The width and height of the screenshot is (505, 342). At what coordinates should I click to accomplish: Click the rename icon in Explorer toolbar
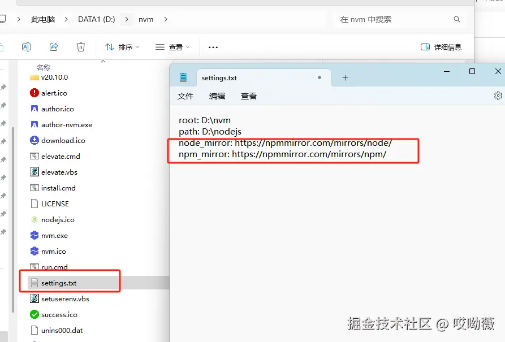27,47
